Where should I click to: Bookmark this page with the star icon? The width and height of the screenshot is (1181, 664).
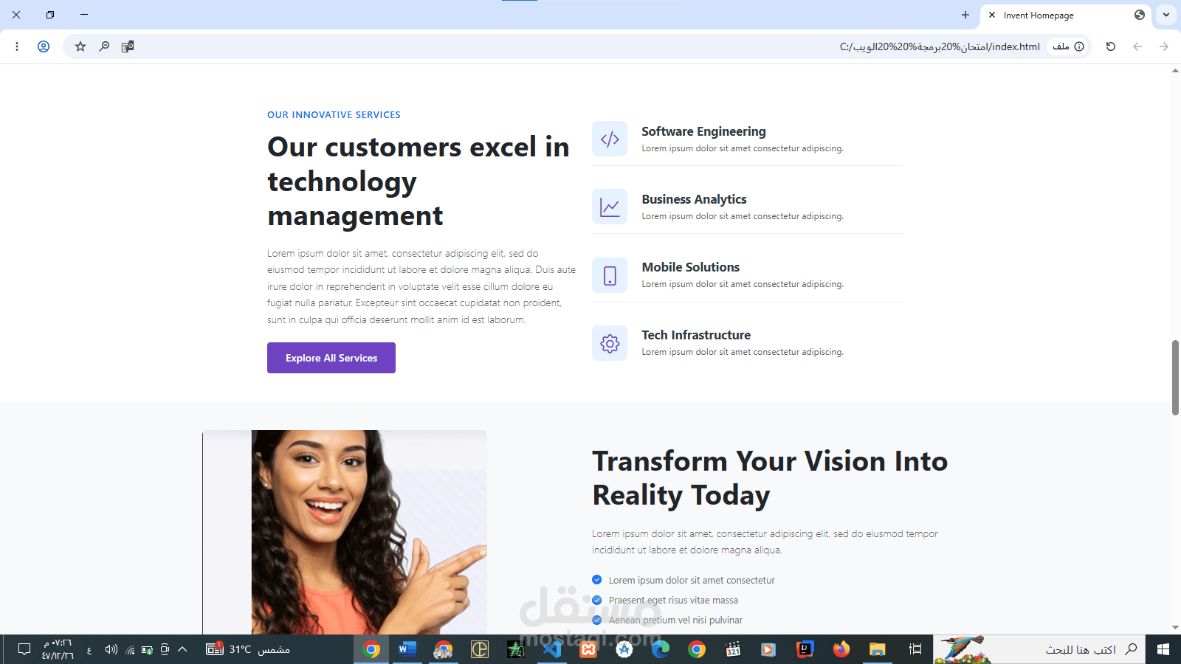(80, 46)
